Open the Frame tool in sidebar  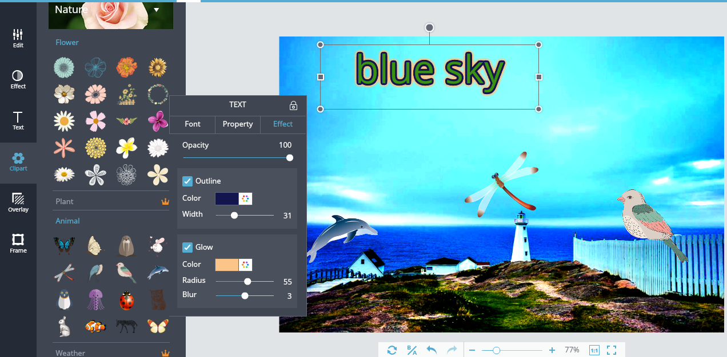pos(18,244)
